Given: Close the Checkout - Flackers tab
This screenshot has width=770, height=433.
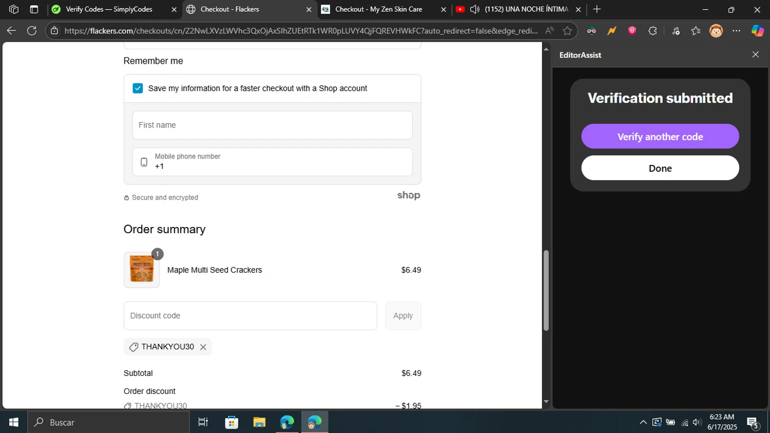Looking at the screenshot, I should click(309, 9).
